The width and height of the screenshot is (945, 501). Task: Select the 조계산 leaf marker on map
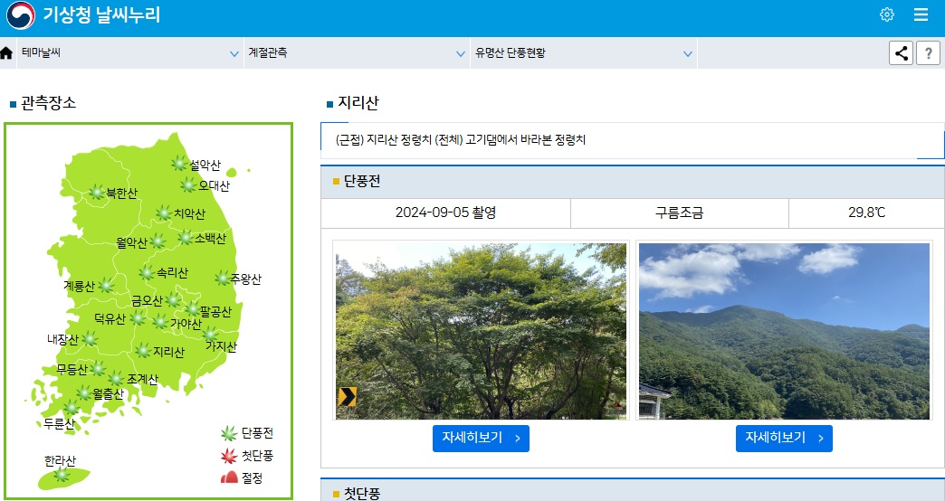(x=116, y=378)
